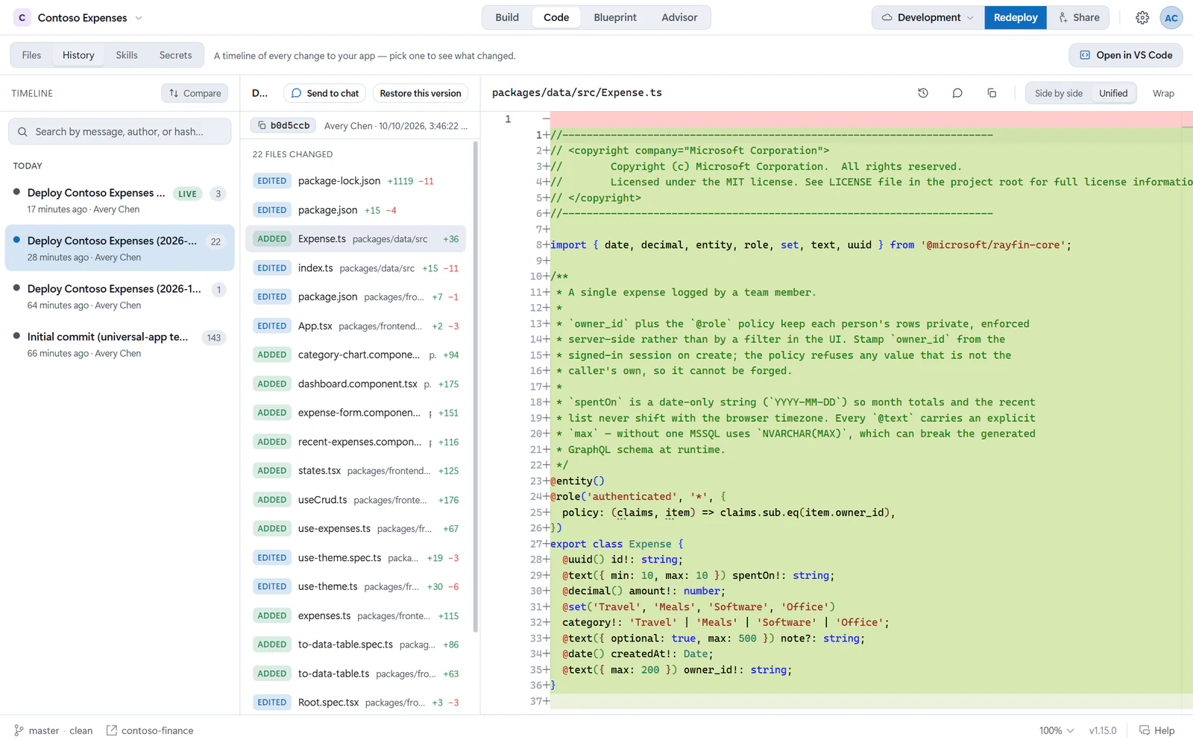Copy commit hash b0d5ccb
1193x745 pixels.
[x=283, y=126]
